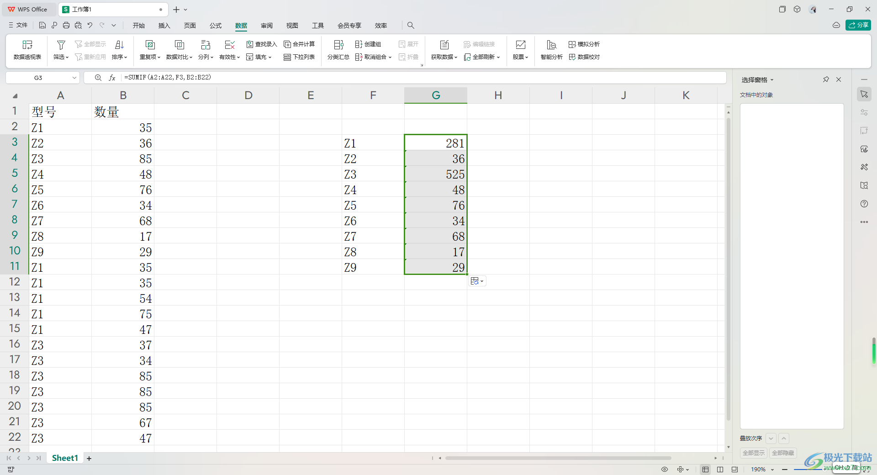Select column header G
877x475 pixels.
(x=436, y=95)
